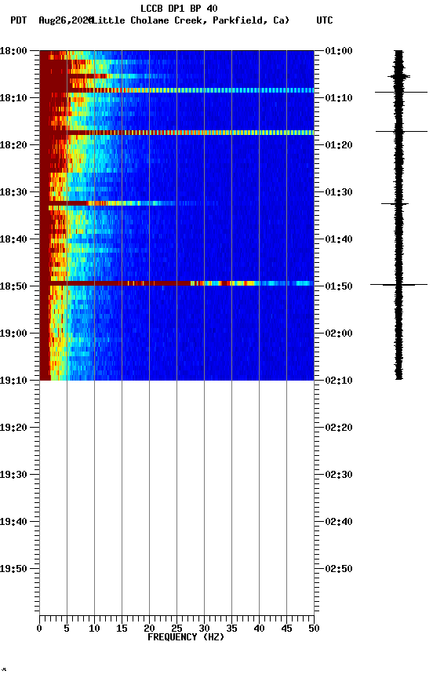
Task: Click the '25' frequency axis label
Action: [x=176, y=629]
